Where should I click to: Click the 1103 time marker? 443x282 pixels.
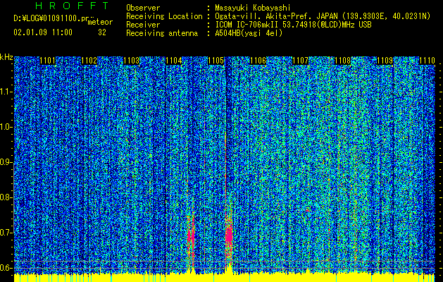coord(132,61)
